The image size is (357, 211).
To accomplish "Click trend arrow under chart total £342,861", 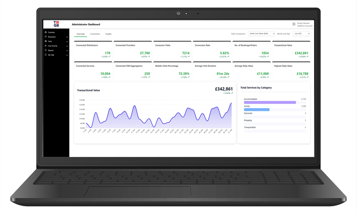I will point(232,93).
